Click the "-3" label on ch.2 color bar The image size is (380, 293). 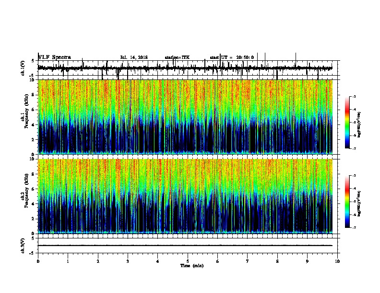tap(354, 176)
